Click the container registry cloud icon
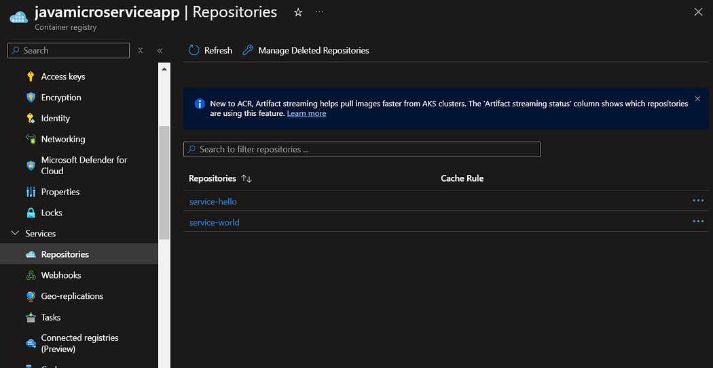The image size is (713, 368). point(18,16)
